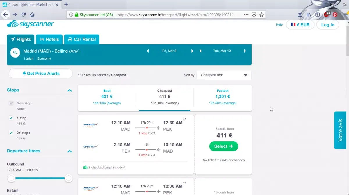Bookmark this page with the star
349x195 pixels.
(262, 15)
